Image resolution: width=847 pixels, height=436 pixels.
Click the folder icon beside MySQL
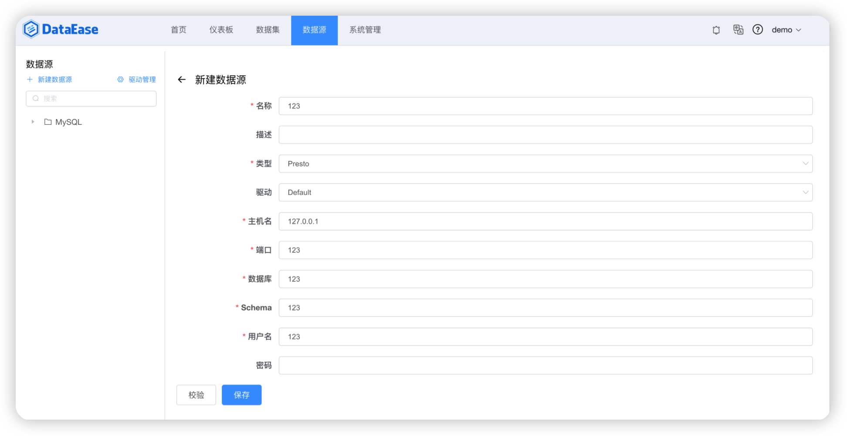[47, 122]
